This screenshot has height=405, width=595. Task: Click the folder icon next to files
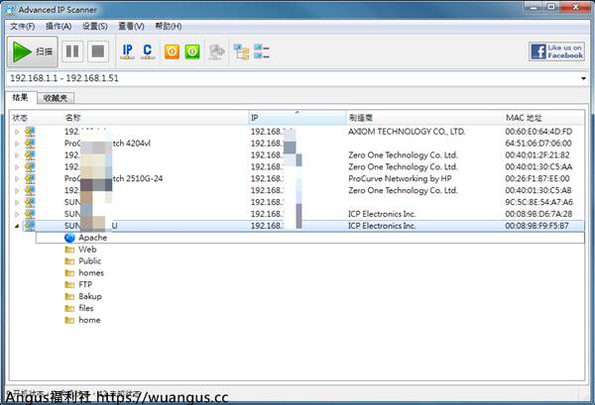point(69,308)
